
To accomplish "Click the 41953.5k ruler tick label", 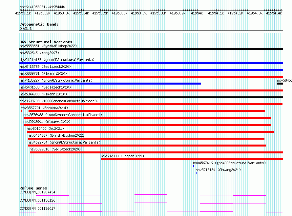I will coord(100,13).
